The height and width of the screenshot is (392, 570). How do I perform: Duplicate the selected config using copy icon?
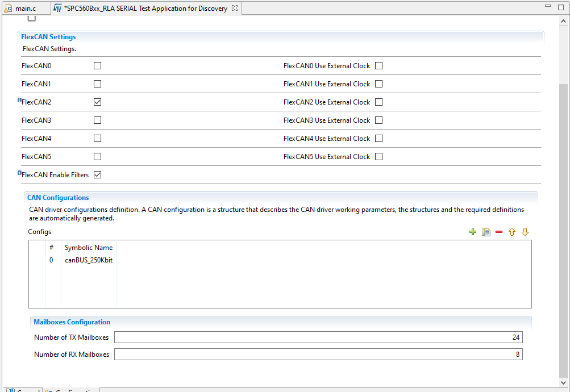coord(486,232)
